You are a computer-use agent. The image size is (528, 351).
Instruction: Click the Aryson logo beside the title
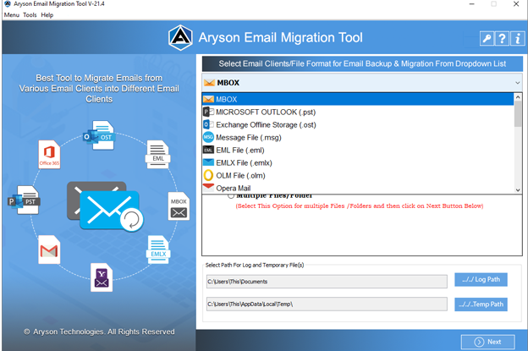pos(180,38)
